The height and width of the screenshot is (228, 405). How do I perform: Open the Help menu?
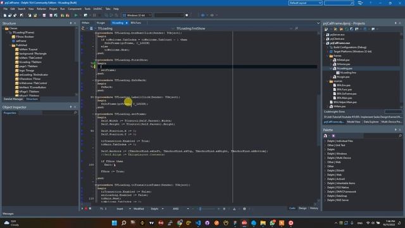[116, 9]
